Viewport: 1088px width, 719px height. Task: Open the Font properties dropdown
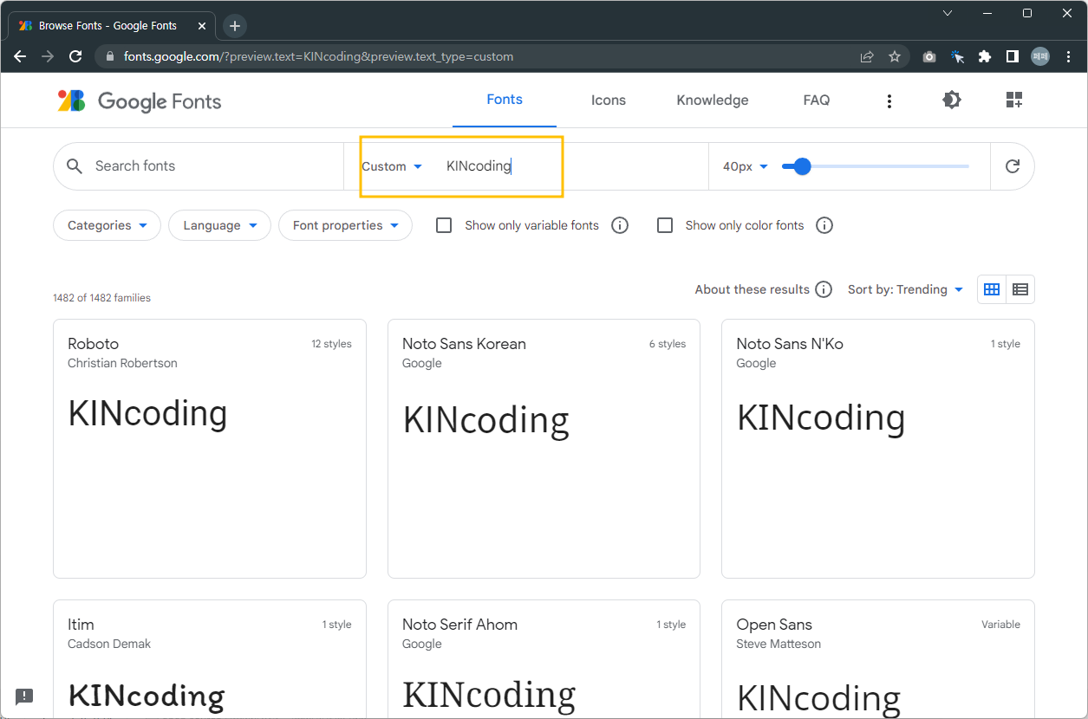(345, 225)
